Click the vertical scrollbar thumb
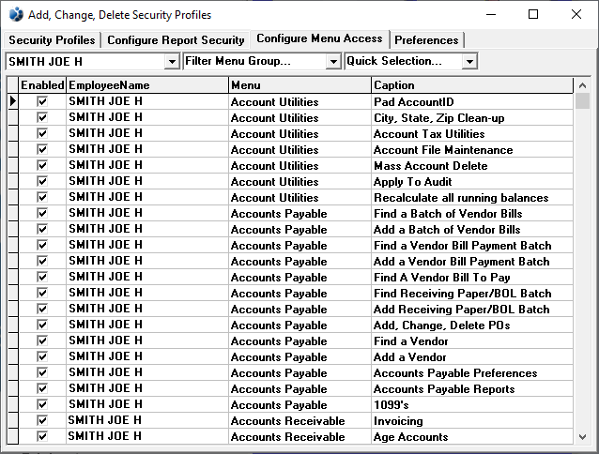This screenshot has height=454, width=599. click(x=582, y=101)
